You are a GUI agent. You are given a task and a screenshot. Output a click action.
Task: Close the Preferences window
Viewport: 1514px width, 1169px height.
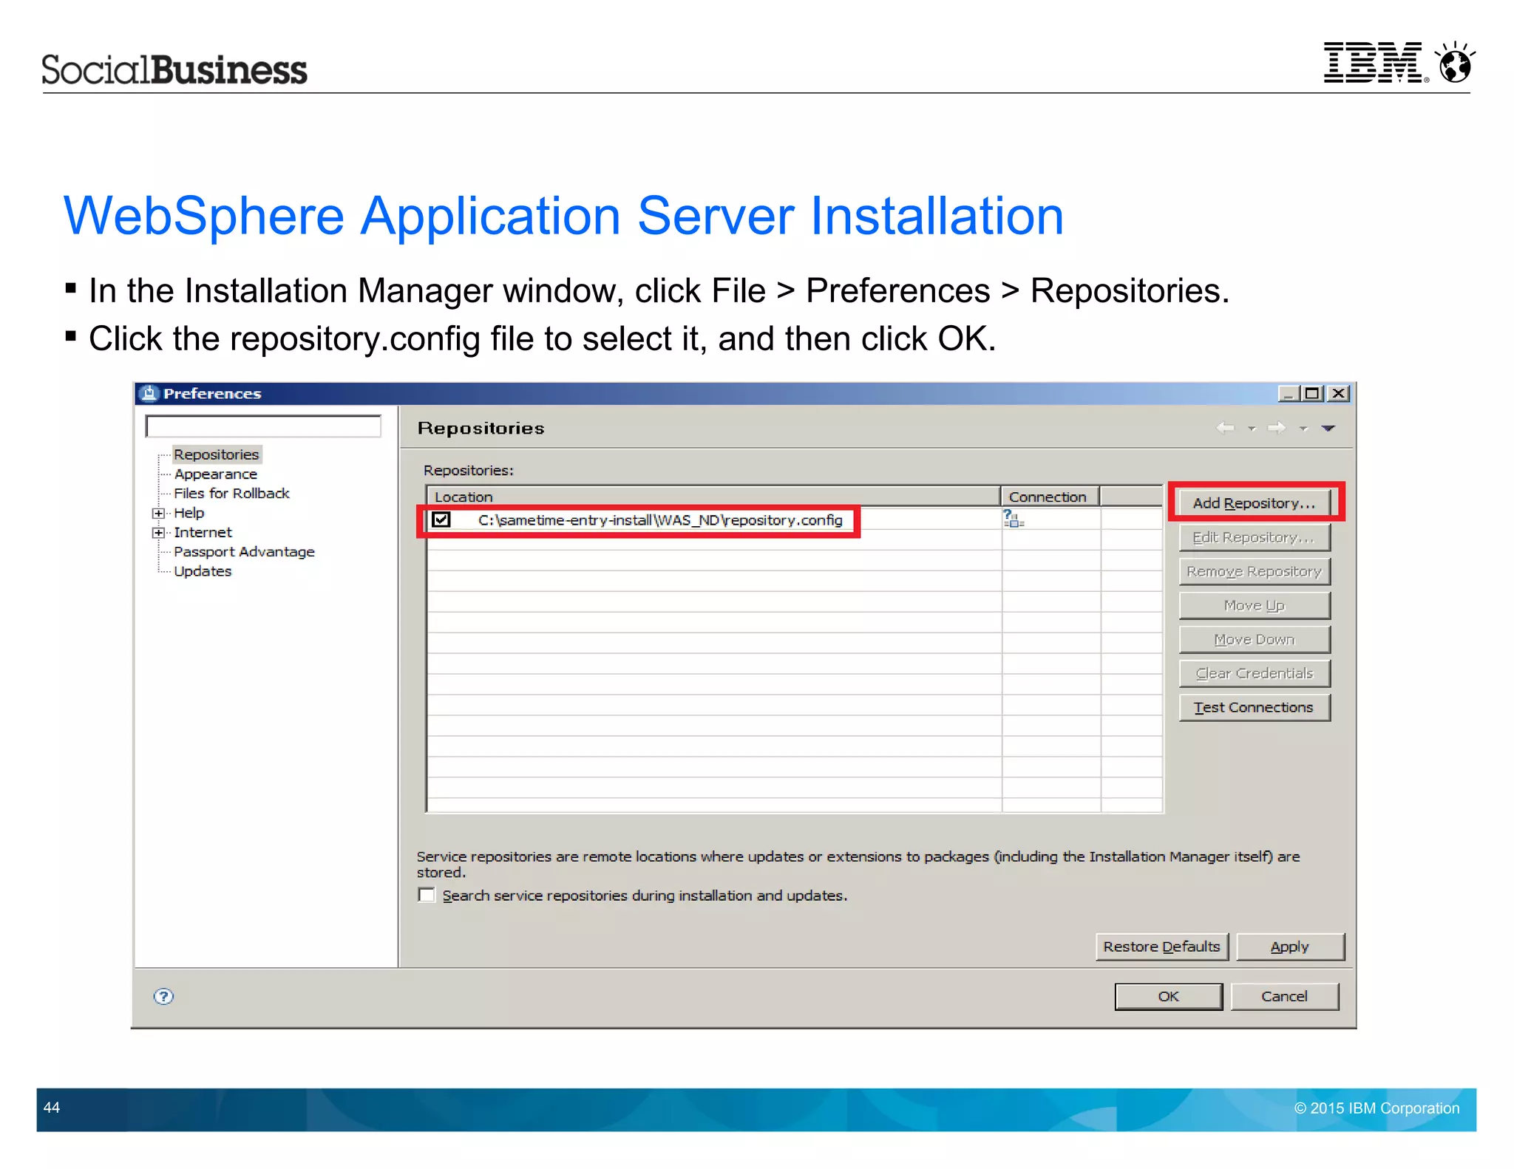pyautogui.click(x=1338, y=393)
